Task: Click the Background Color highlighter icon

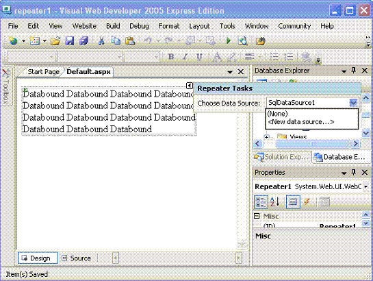Action: pos(231,57)
